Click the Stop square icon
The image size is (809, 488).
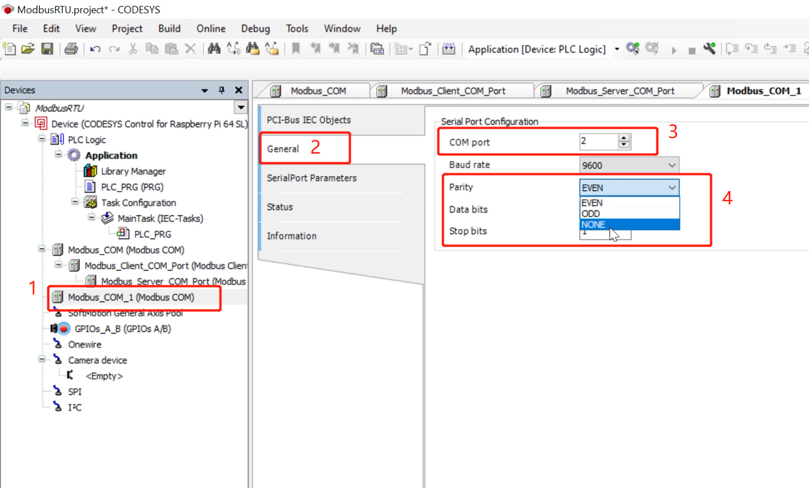pyautogui.click(x=692, y=51)
